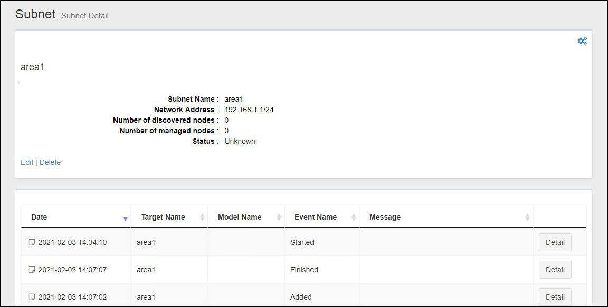Viewport: 608px width, 307px height.
Task: Select the Added event name cell
Action: [x=301, y=297]
